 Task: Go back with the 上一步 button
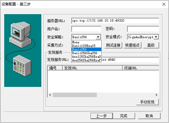[102, 116]
